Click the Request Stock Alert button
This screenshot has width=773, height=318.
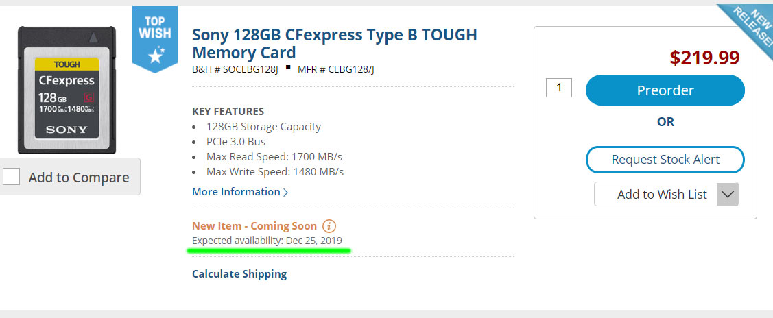coord(665,160)
